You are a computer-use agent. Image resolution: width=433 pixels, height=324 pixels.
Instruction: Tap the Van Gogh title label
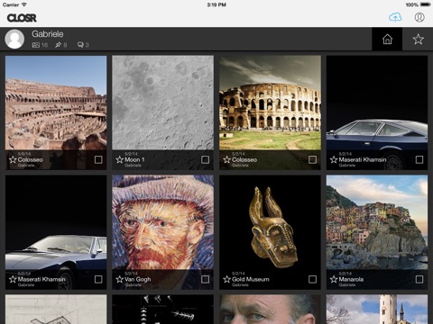(x=138, y=279)
